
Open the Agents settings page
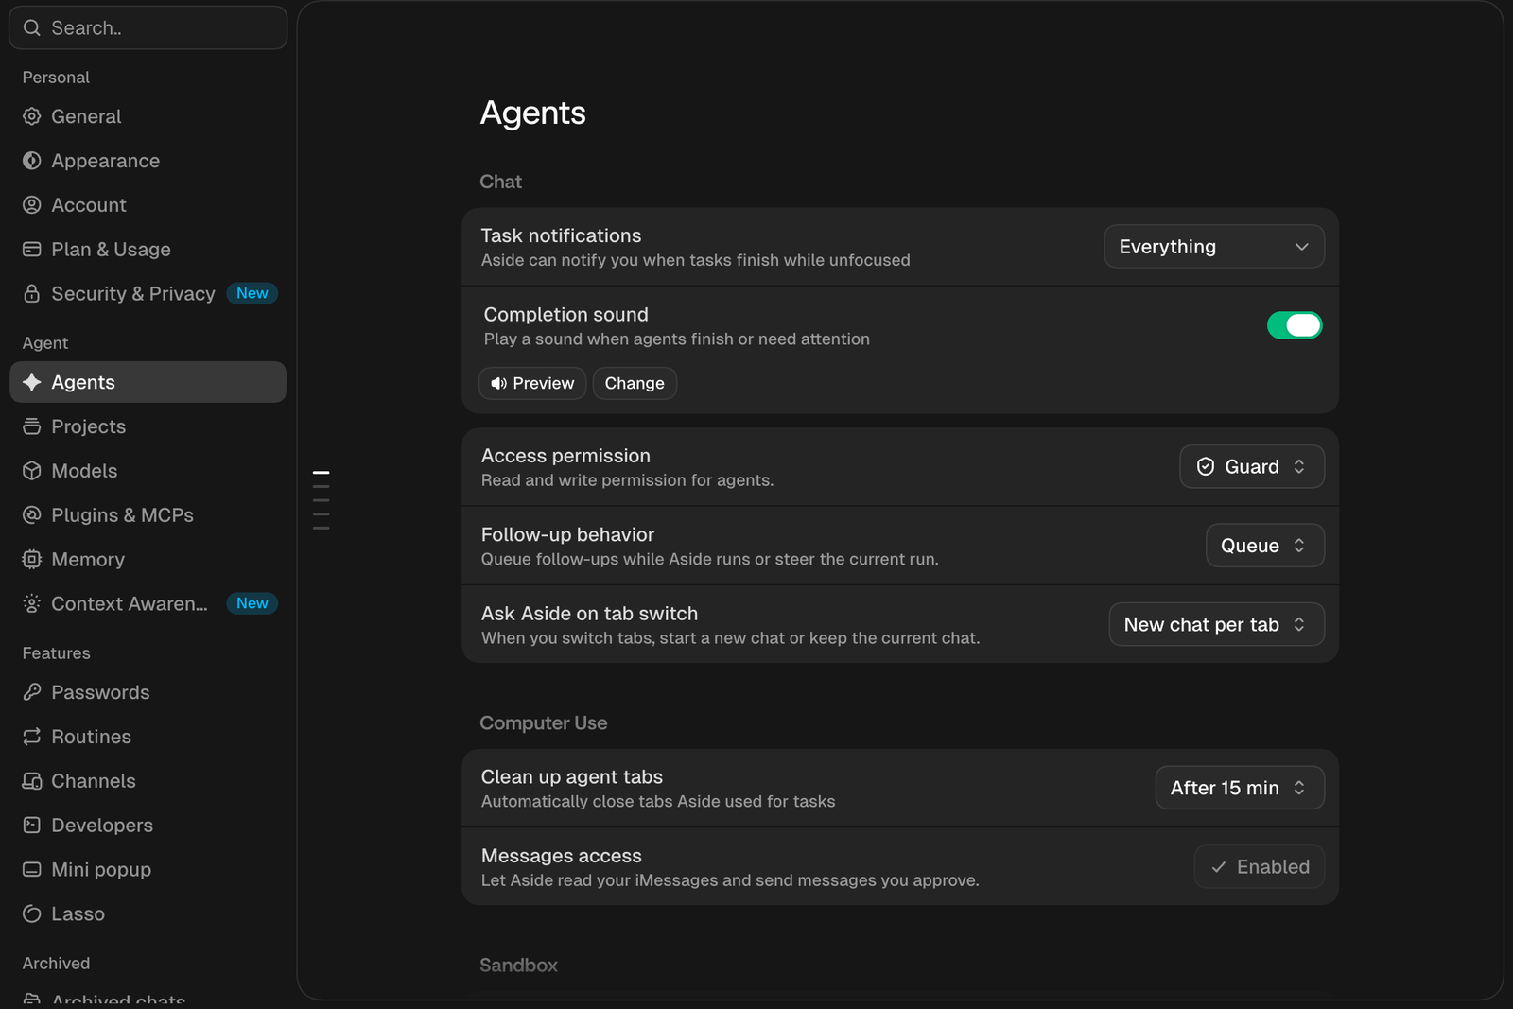(x=148, y=382)
